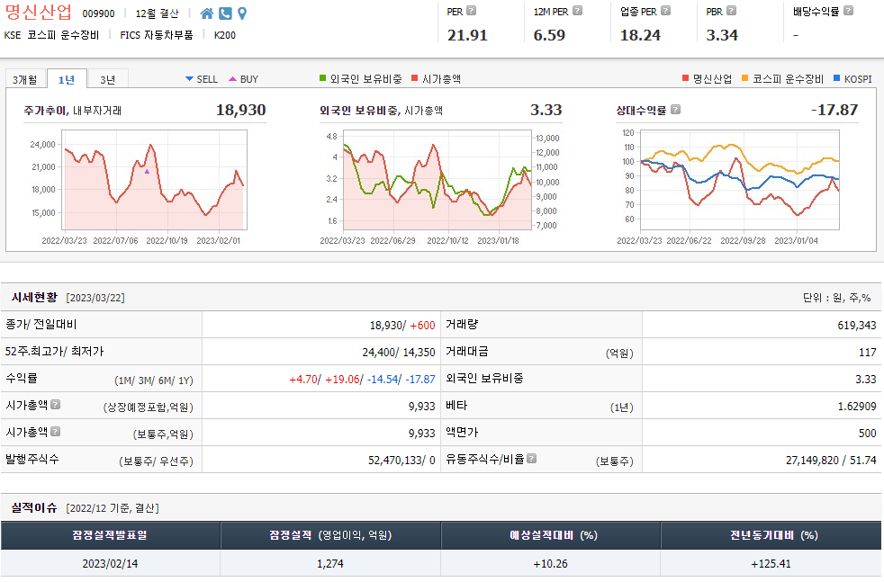884x582 pixels.
Task: Open help icon beside 시가총액 (상장예정포함)
Action: pyautogui.click(x=55, y=404)
